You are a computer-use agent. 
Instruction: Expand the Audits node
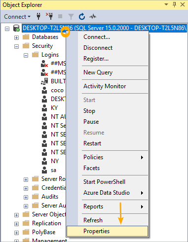[x=26, y=198]
